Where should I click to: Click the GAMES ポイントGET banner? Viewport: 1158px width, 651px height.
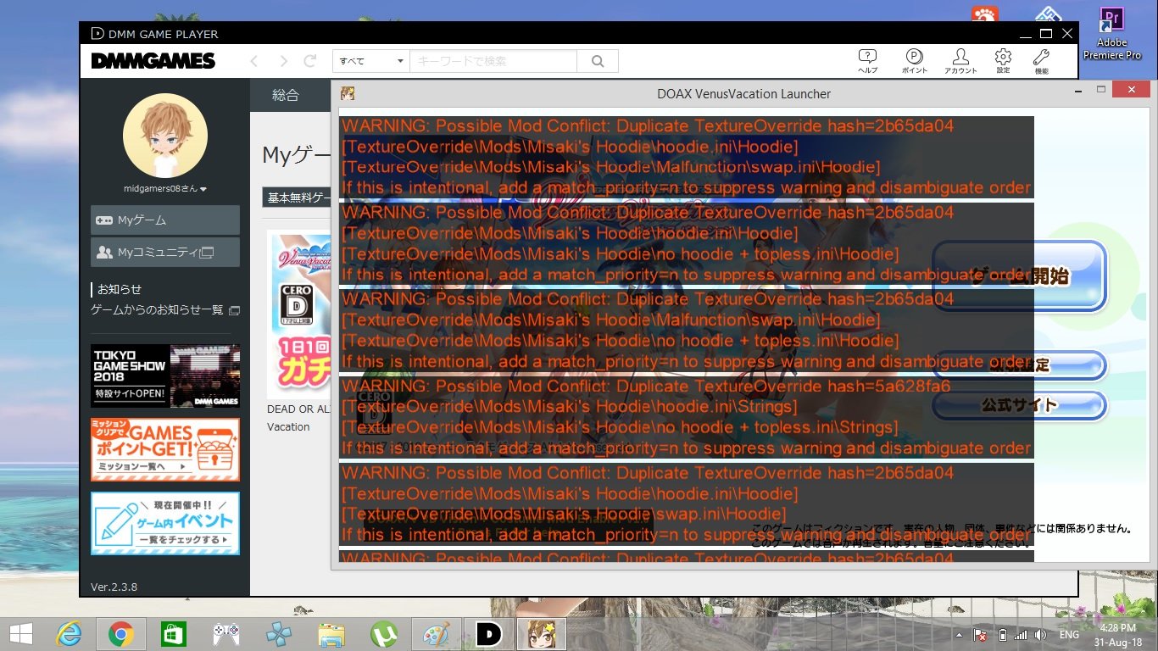[165, 449]
